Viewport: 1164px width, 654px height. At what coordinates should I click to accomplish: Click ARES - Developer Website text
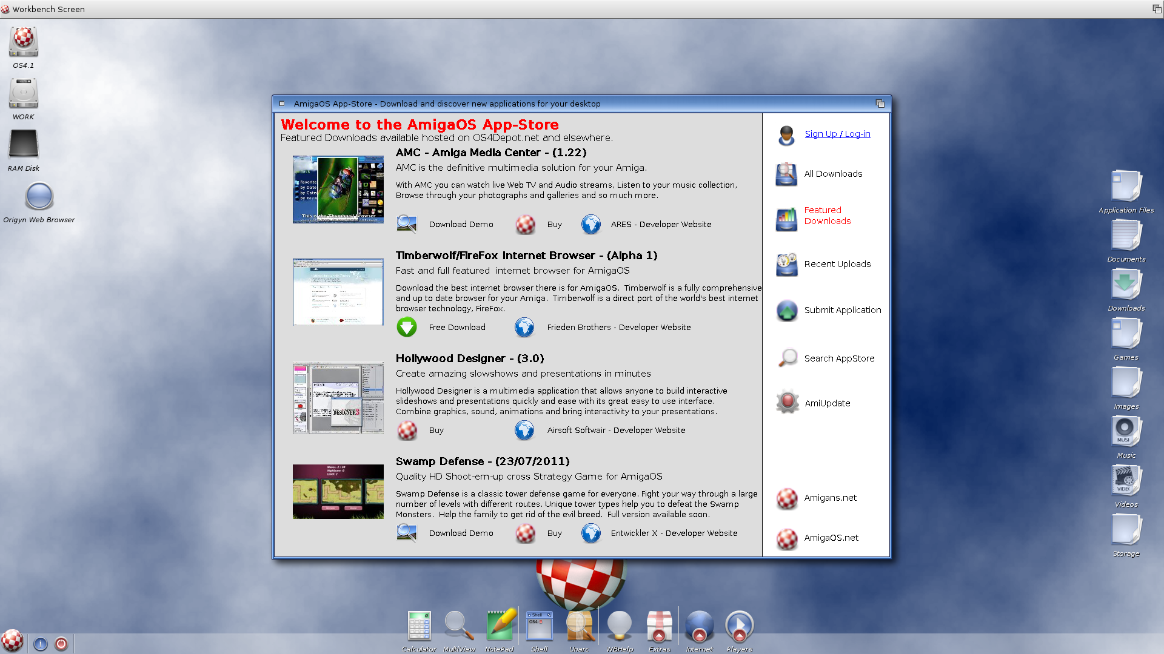point(661,224)
